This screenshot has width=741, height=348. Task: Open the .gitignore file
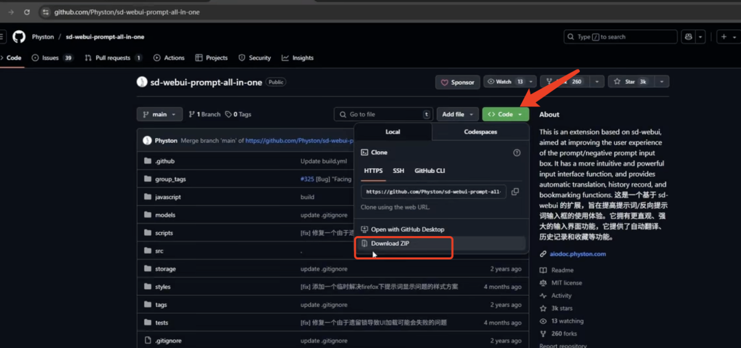pyautogui.click(x=168, y=341)
